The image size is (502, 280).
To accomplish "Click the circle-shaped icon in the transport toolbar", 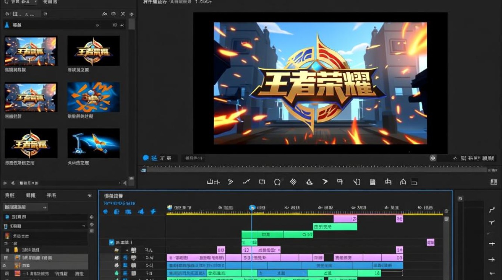I will pyautogui.click(x=277, y=182).
